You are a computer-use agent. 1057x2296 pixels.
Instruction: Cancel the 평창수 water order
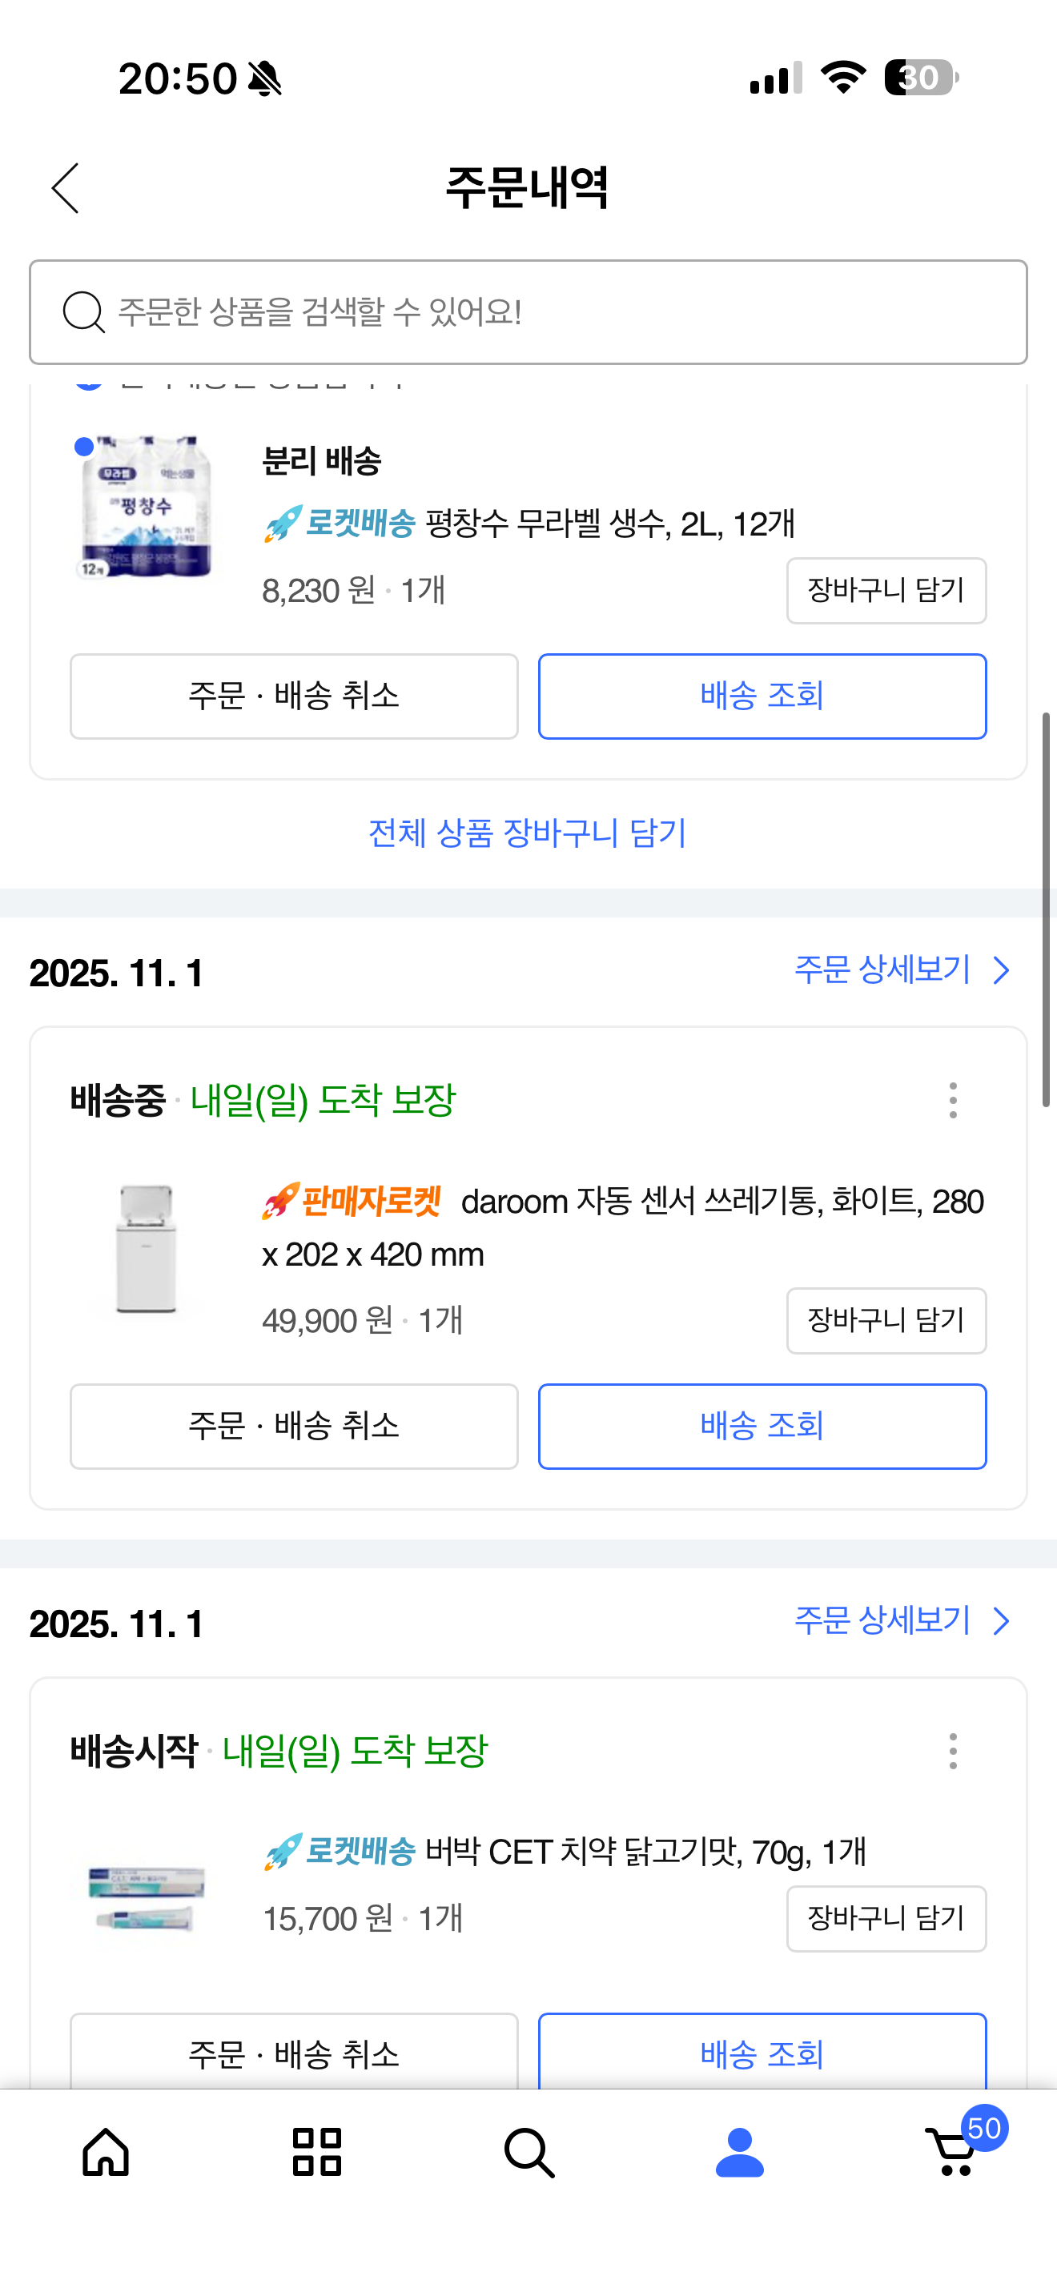(x=294, y=696)
